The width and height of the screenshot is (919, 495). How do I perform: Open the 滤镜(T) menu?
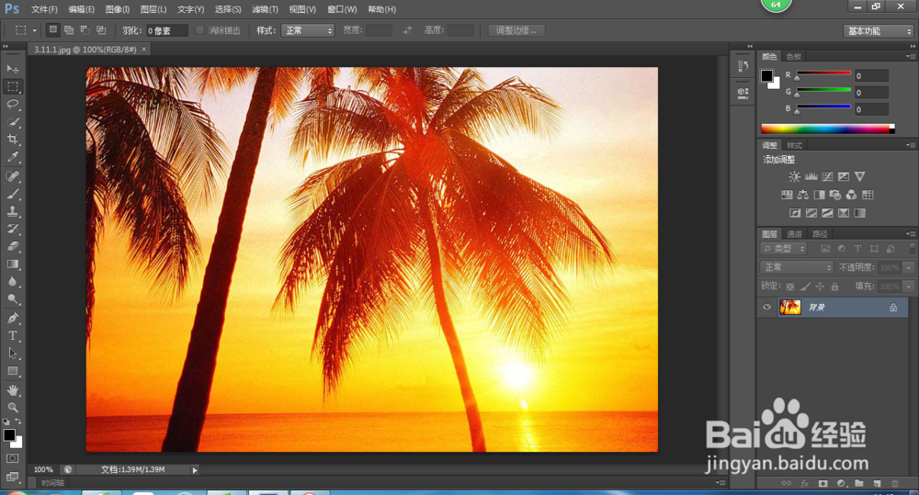pyautogui.click(x=265, y=9)
